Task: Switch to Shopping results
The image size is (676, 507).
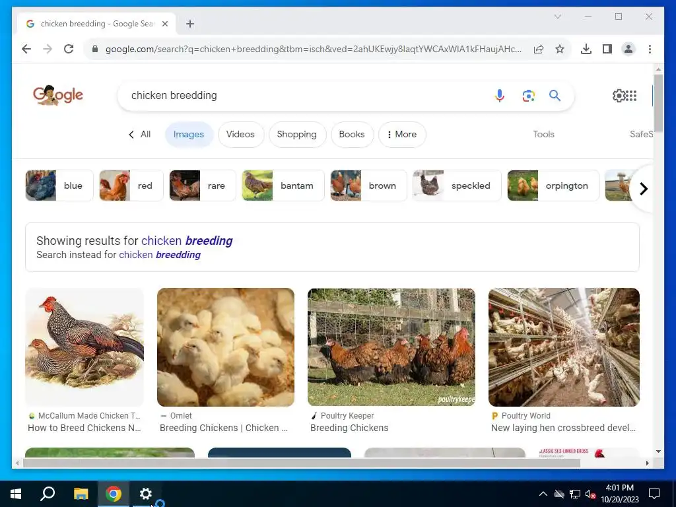Action: pyautogui.click(x=296, y=135)
